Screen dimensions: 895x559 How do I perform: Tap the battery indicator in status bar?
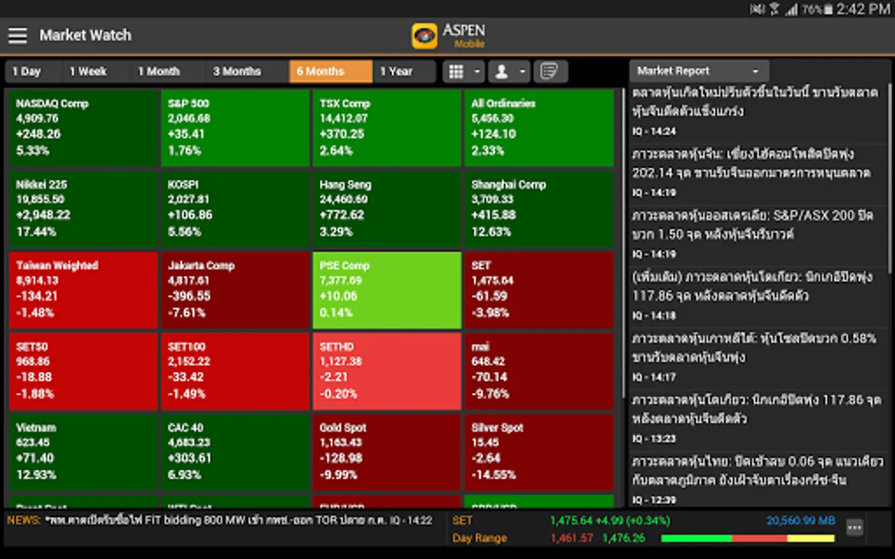[x=817, y=9]
